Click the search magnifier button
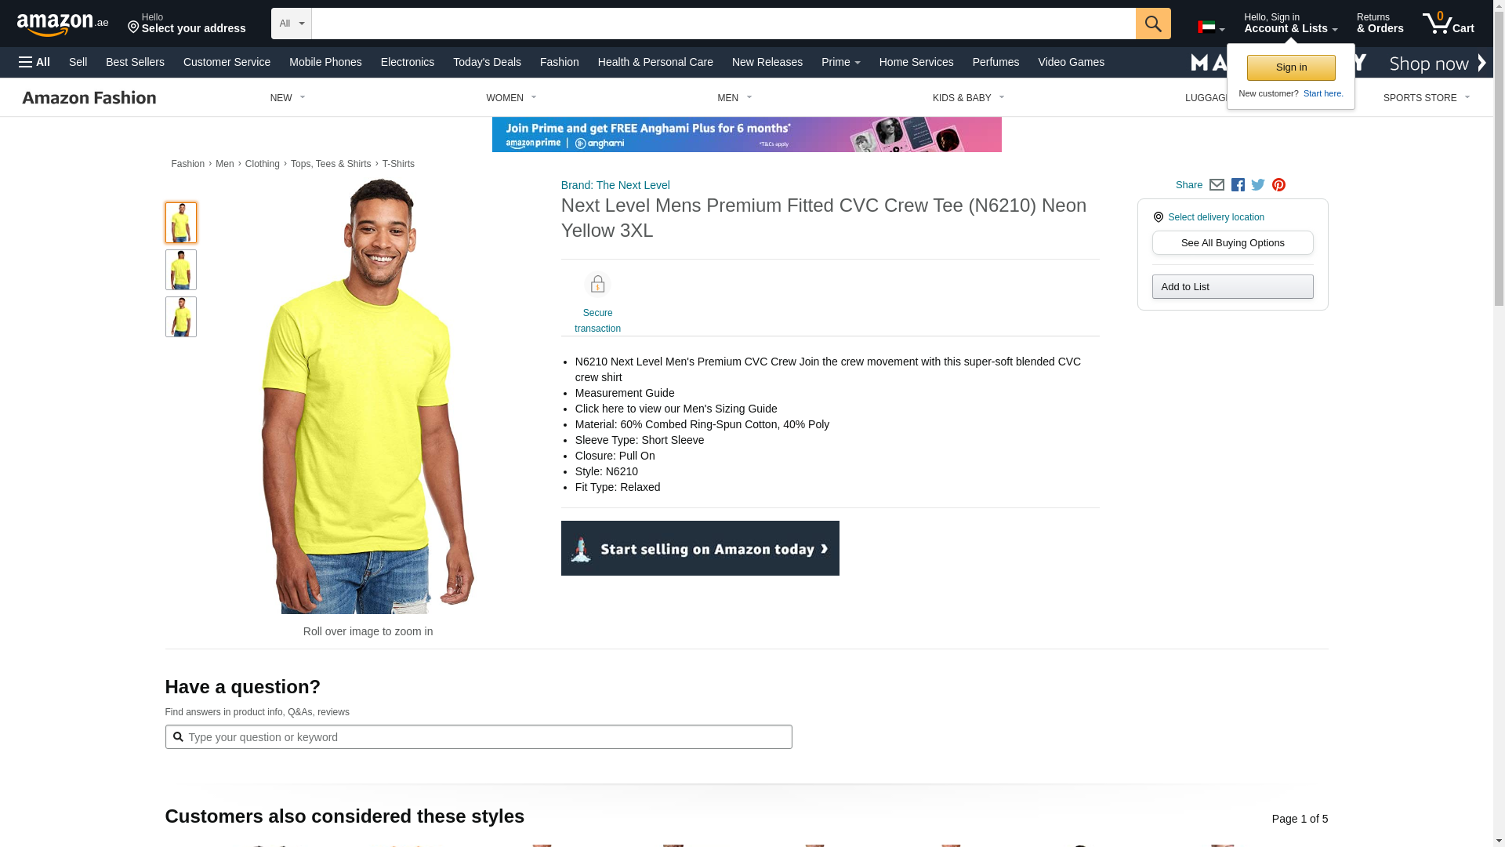 [1152, 24]
